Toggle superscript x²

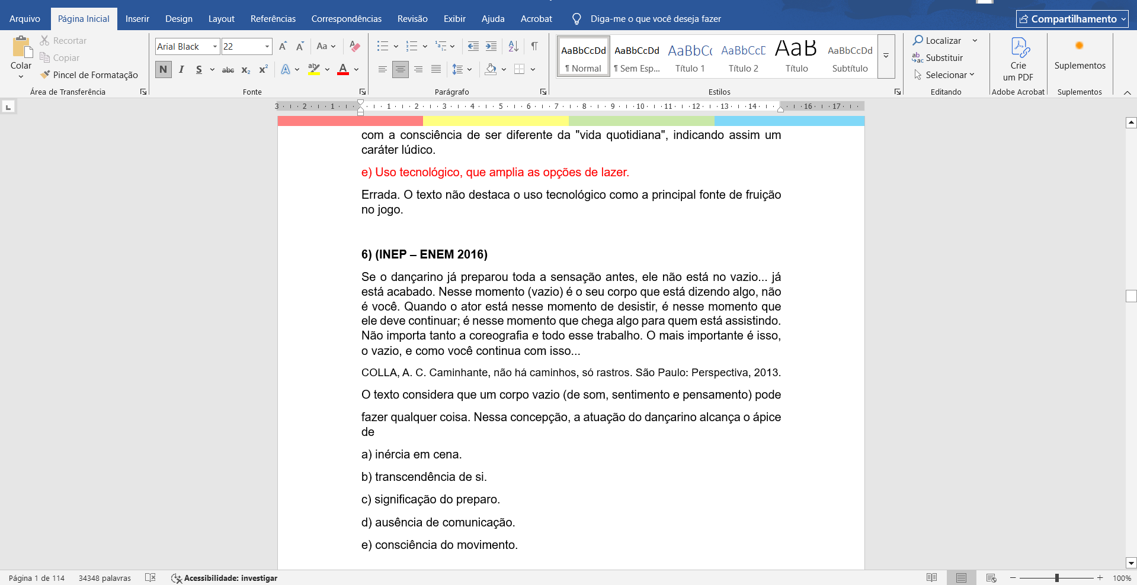point(264,69)
